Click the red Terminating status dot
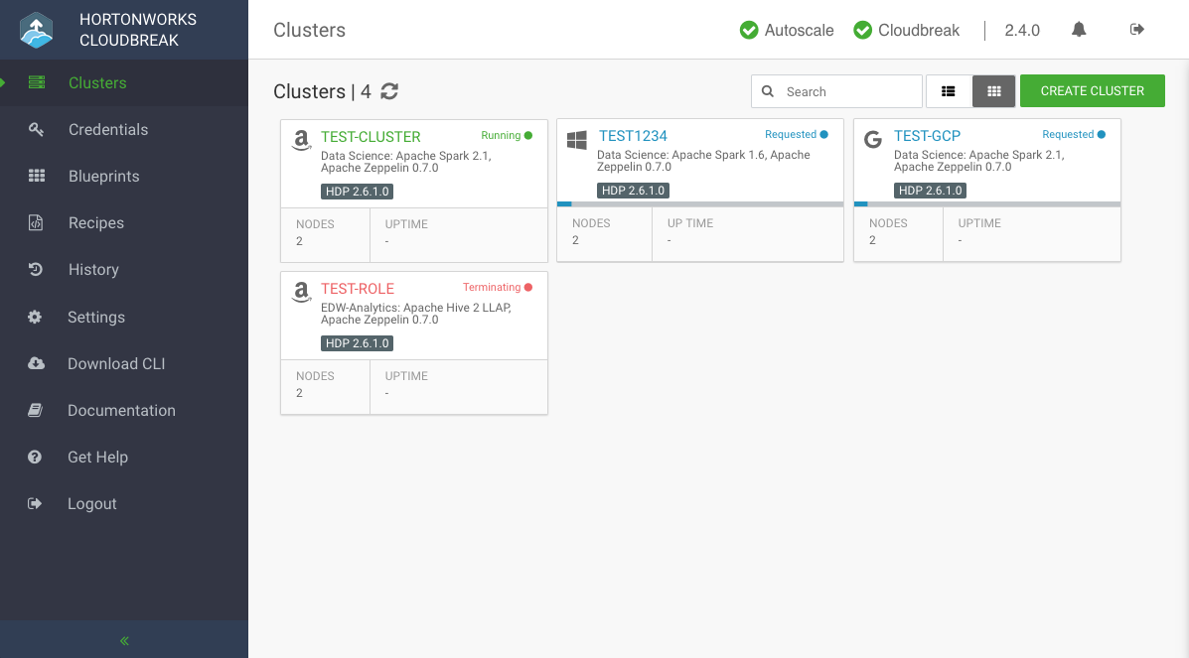This screenshot has width=1189, height=658. 528,287
